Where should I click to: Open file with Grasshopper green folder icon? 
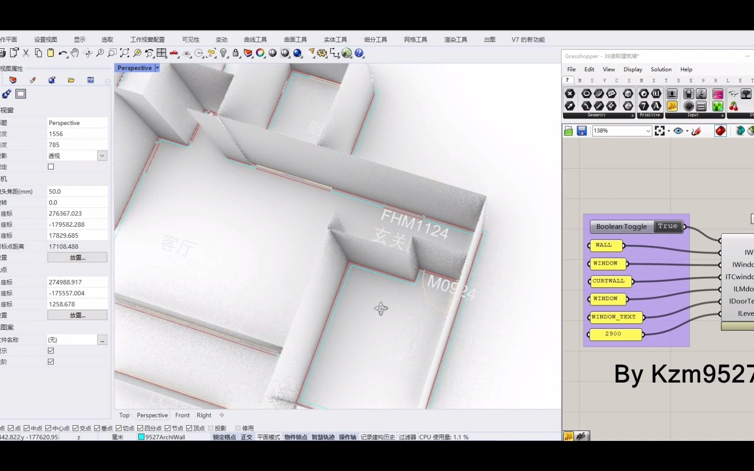click(x=568, y=131)
